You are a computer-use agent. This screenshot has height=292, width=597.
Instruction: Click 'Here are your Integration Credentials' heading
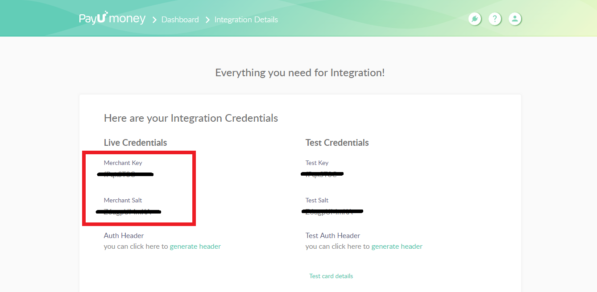pyautogui.click(x=191, y=118)
